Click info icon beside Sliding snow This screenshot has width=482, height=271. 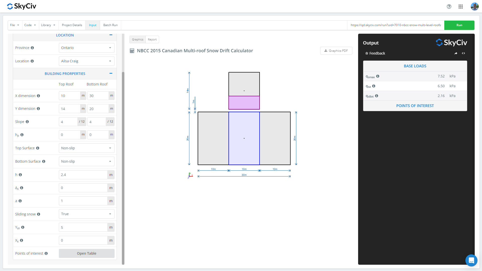[38, 214]
